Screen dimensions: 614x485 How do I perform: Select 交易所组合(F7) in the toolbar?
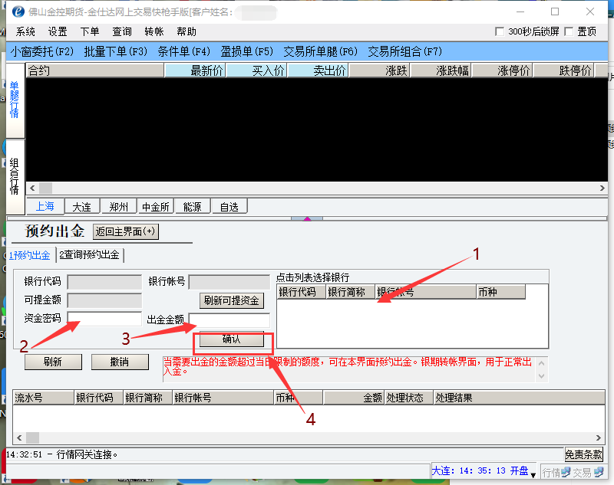[x=405, y=51]
